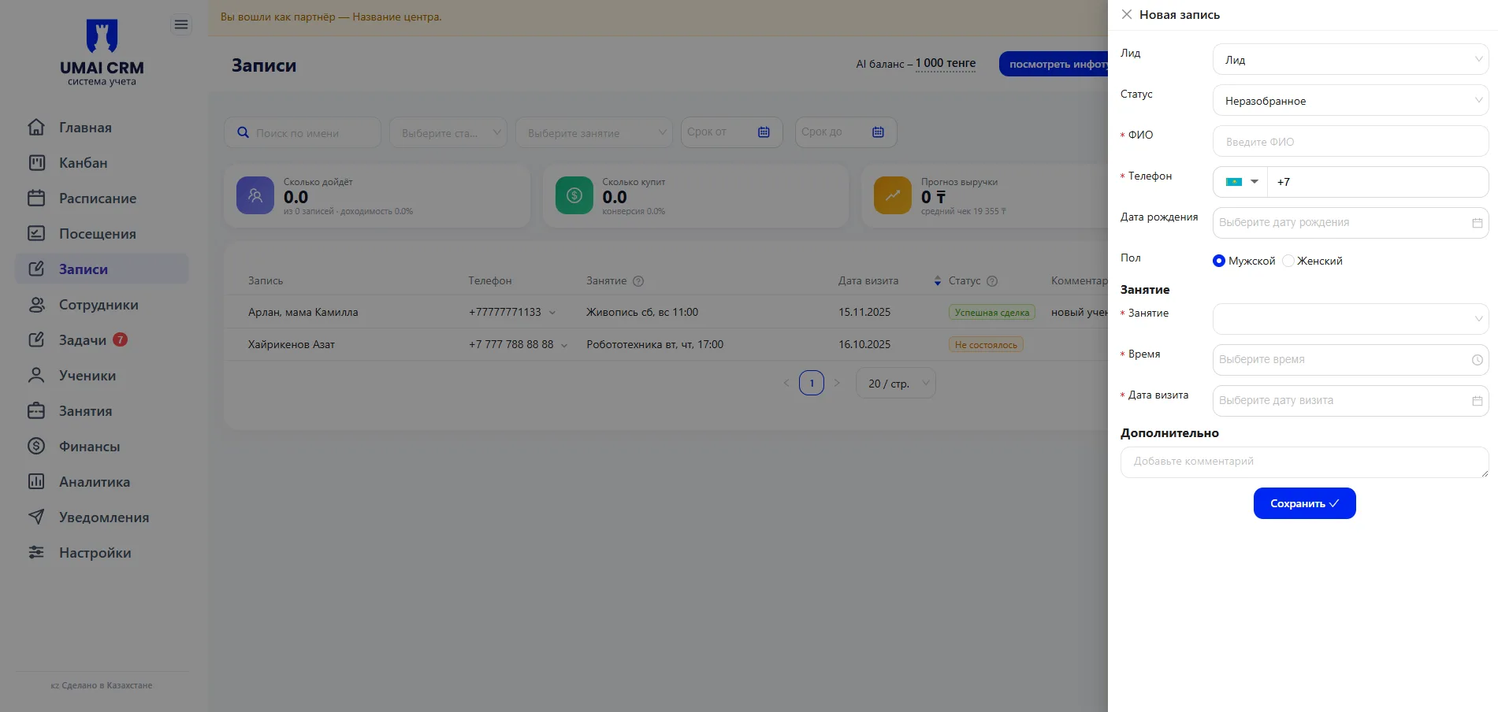Select Записи in sidebar
Image resolution: width=1498 pixels, height=712 pixels.
pos(102,269)
